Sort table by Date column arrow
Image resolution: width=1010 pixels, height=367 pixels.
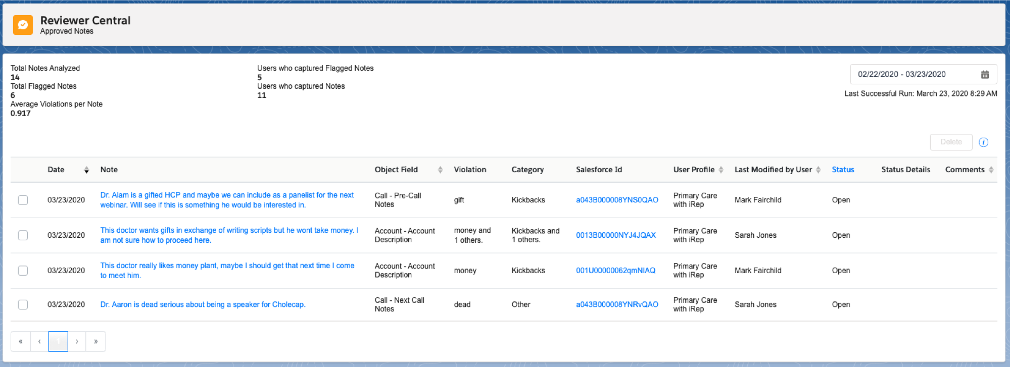(x=86, y=170)
